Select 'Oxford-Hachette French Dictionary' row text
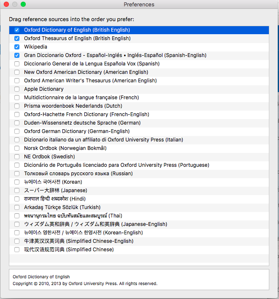The image size is (279, 299). point(87,114)
